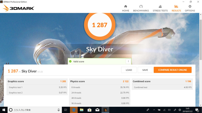
Task: Open the clock showing 5:45
Action: (187, 110)
